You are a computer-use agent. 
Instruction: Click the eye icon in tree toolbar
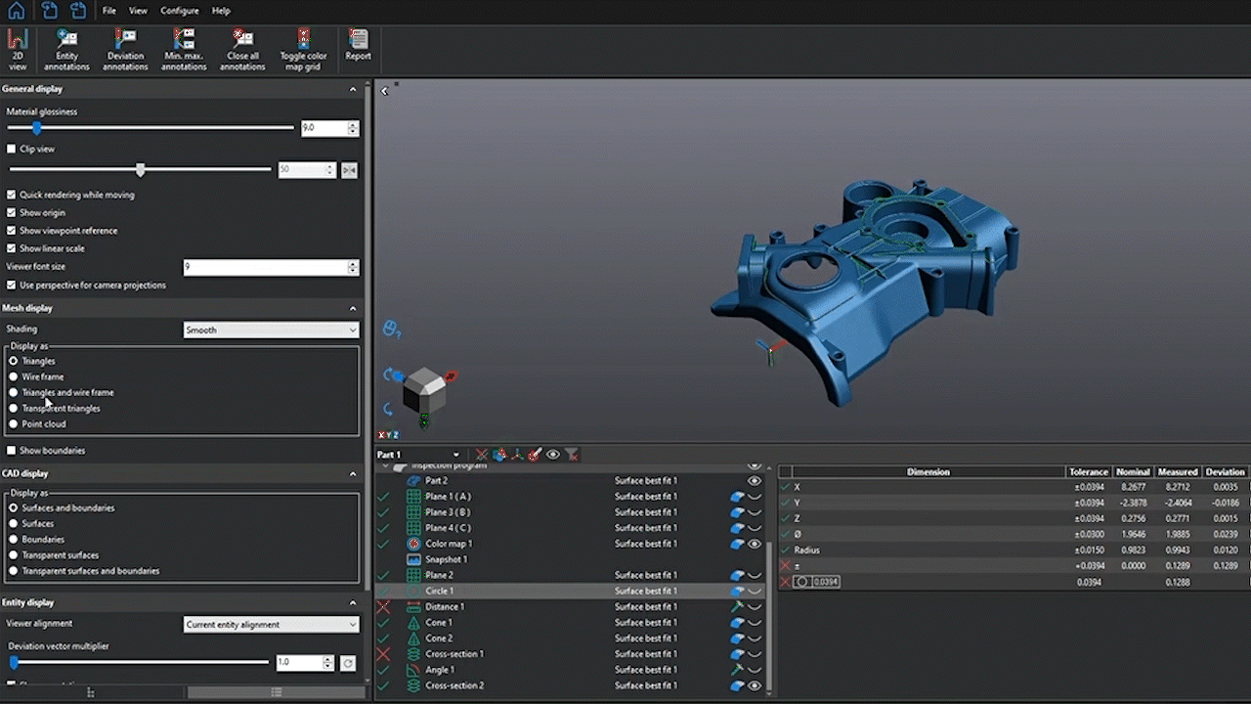pyautogui.click(x=553, y=455)
